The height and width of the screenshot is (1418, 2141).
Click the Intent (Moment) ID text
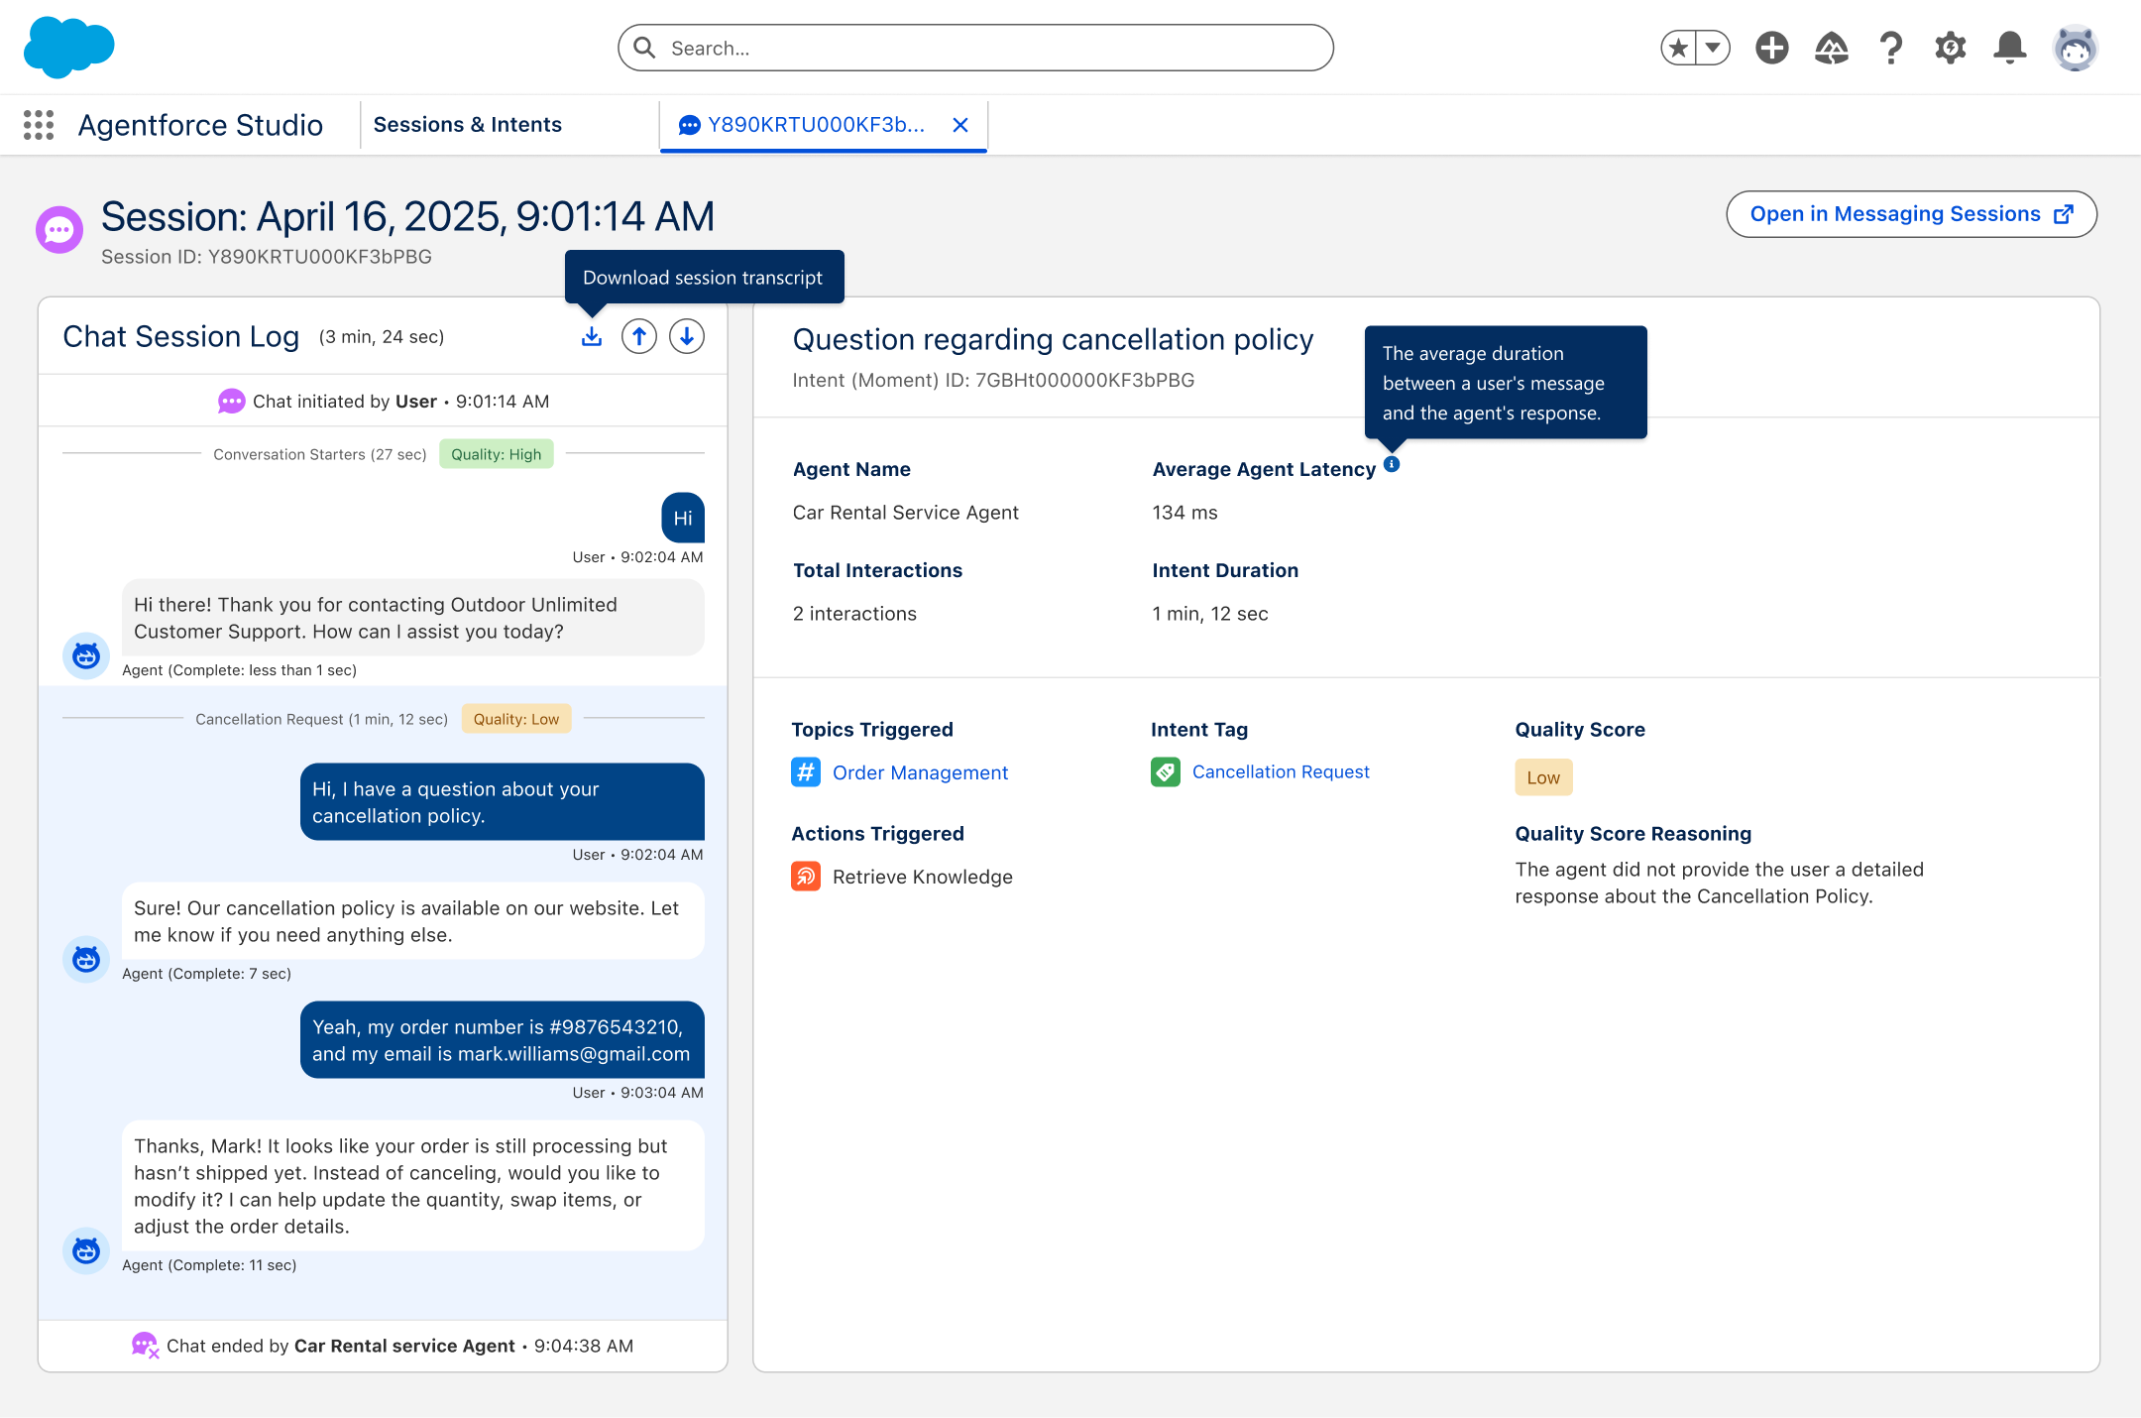tap(993, 380)
